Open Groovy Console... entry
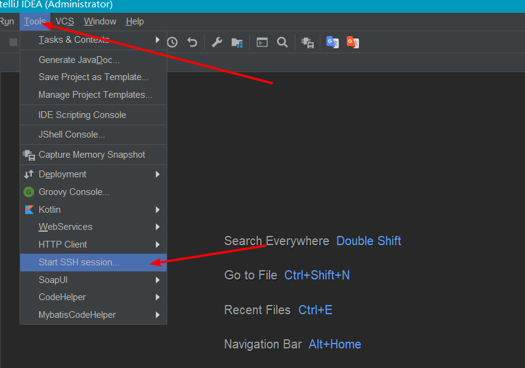The width and height of the screenshot is (525, 368). click(x=93, y=192)
